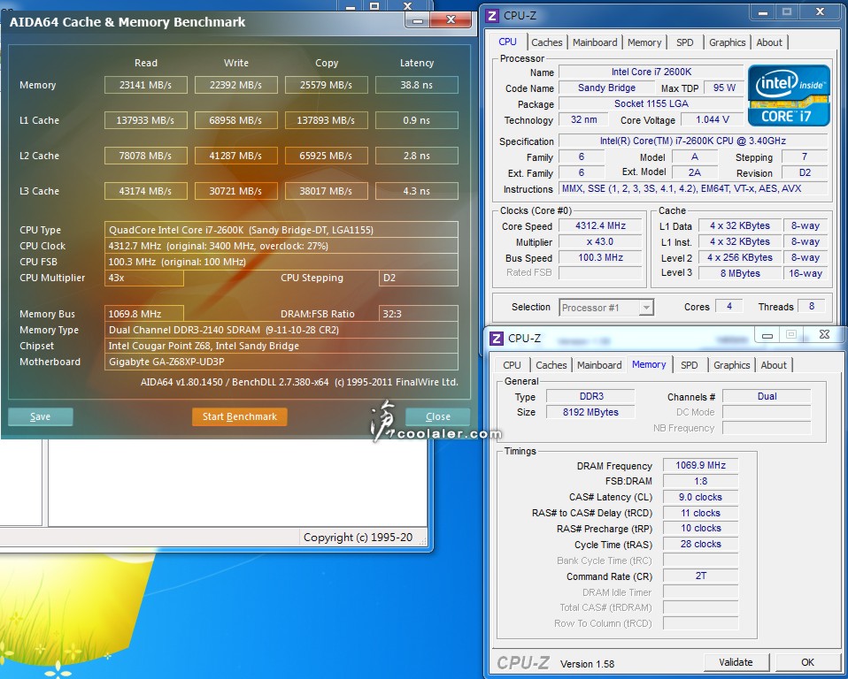The image size is (848, 679).
Task: Click the Close button in AIDA64
Action: [437, 416]
